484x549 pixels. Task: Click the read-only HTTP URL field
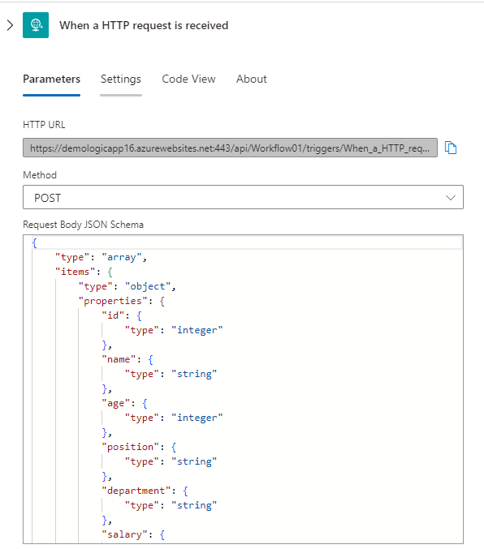230,148
